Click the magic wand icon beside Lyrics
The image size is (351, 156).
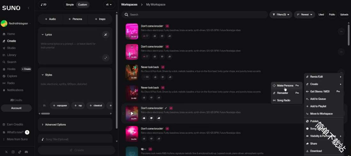pos(106,34)
